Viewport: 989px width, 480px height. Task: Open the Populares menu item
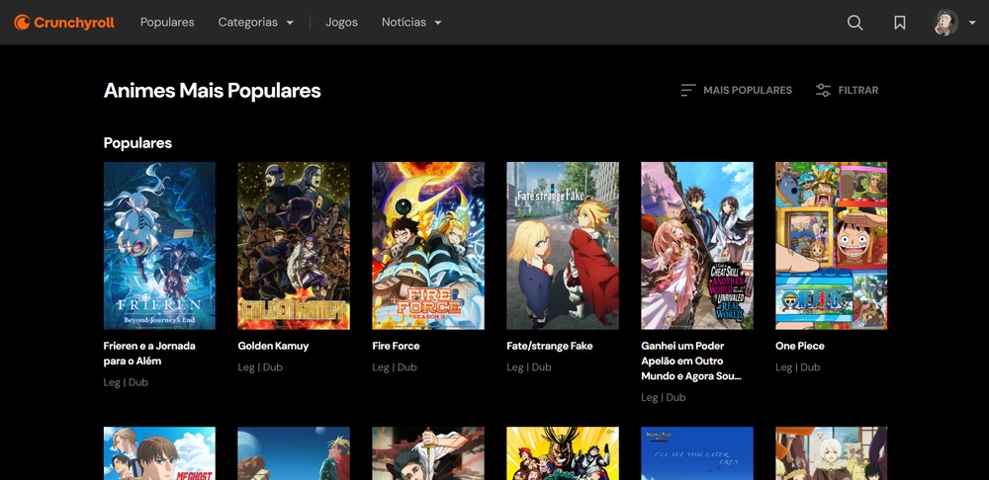pyautogui.click(x=167, y=22)
